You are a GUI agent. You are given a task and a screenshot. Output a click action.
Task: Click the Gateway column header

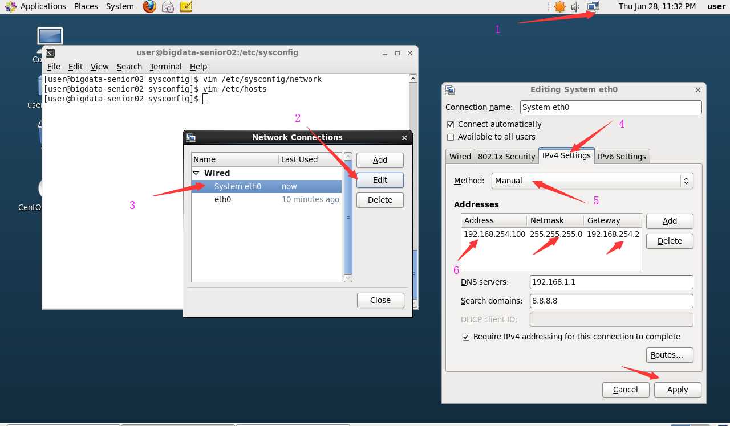click(x=613, y=220)
